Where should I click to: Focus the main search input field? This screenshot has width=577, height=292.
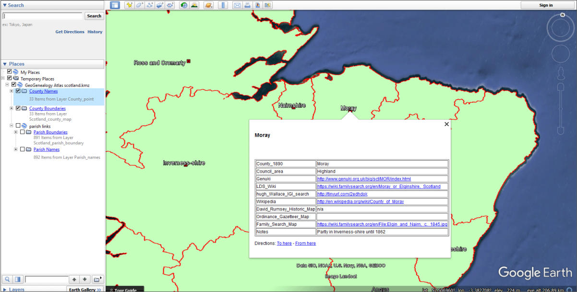coord(43,16)
